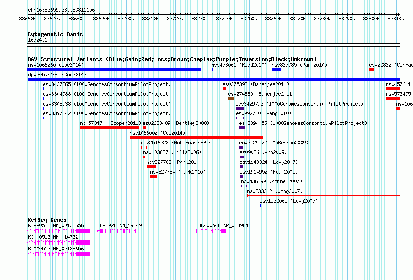This screenshot has width=413, height=280.
Task: Open esv2429572 (McKernan2009) label
Action: 274,143
